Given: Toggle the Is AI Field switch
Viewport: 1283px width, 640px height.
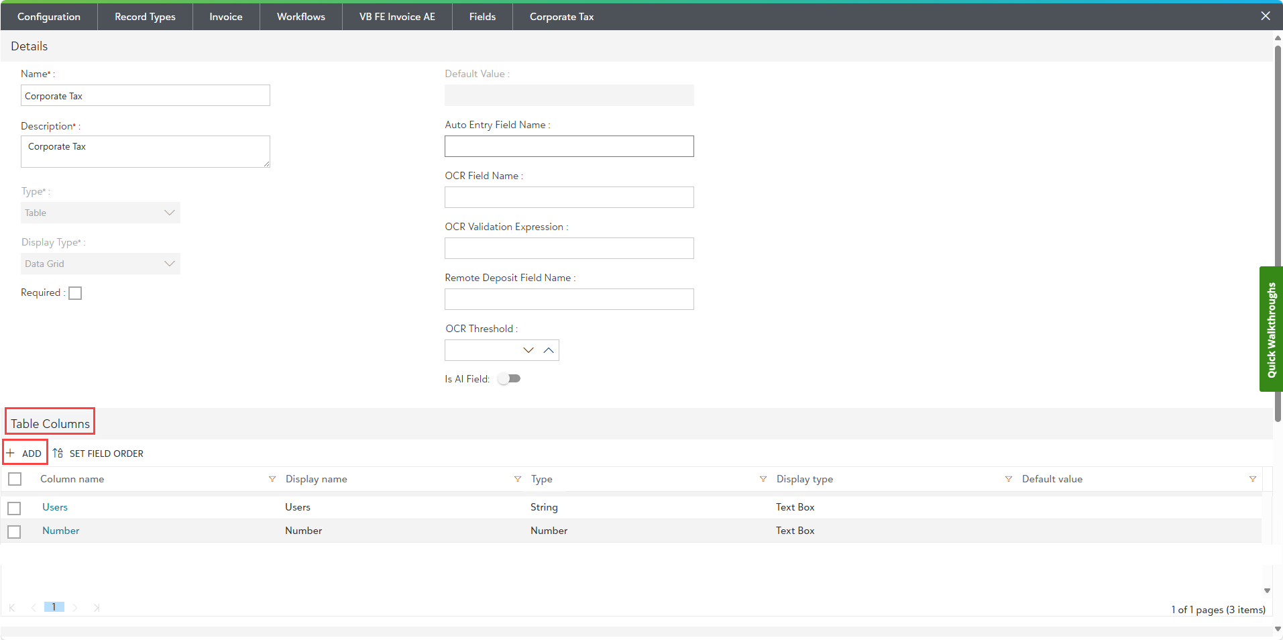Looking at the screenshot, I should coord(510,379).
